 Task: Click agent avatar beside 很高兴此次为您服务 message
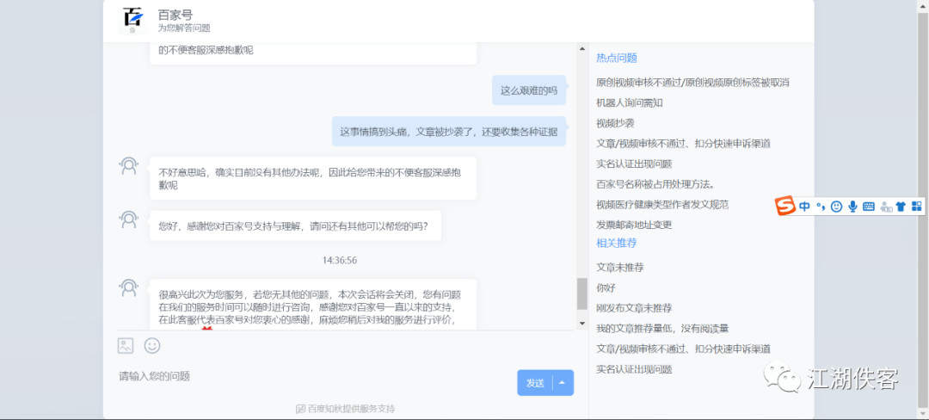[128, 288]
